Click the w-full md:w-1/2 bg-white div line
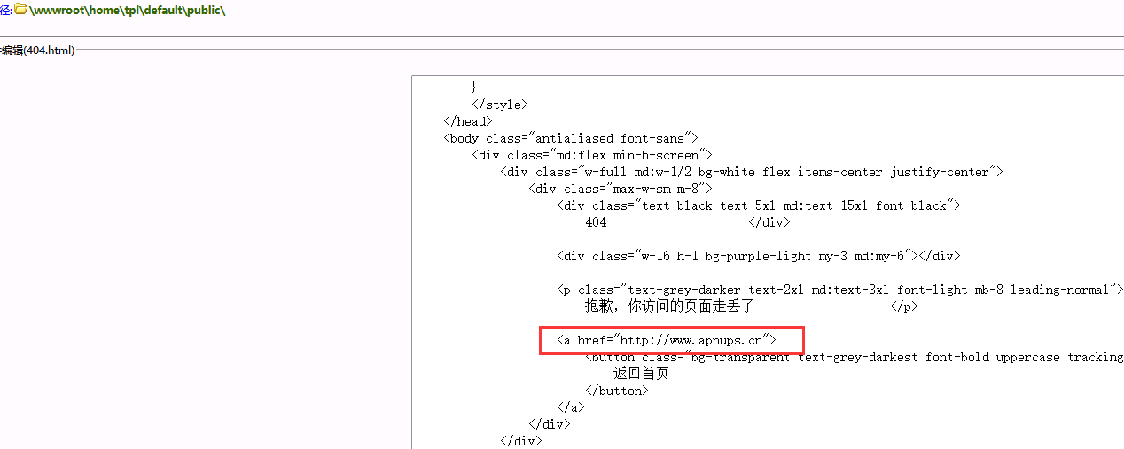 point(751,172)
